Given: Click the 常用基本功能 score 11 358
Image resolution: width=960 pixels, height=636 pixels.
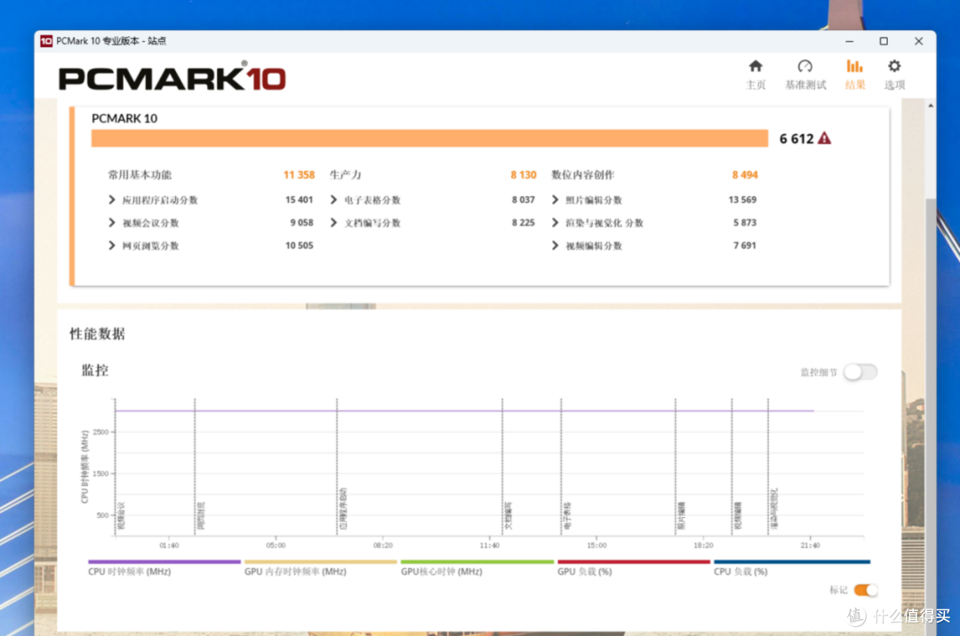Looking at the screenshot, I should click(x=299, y=175).
